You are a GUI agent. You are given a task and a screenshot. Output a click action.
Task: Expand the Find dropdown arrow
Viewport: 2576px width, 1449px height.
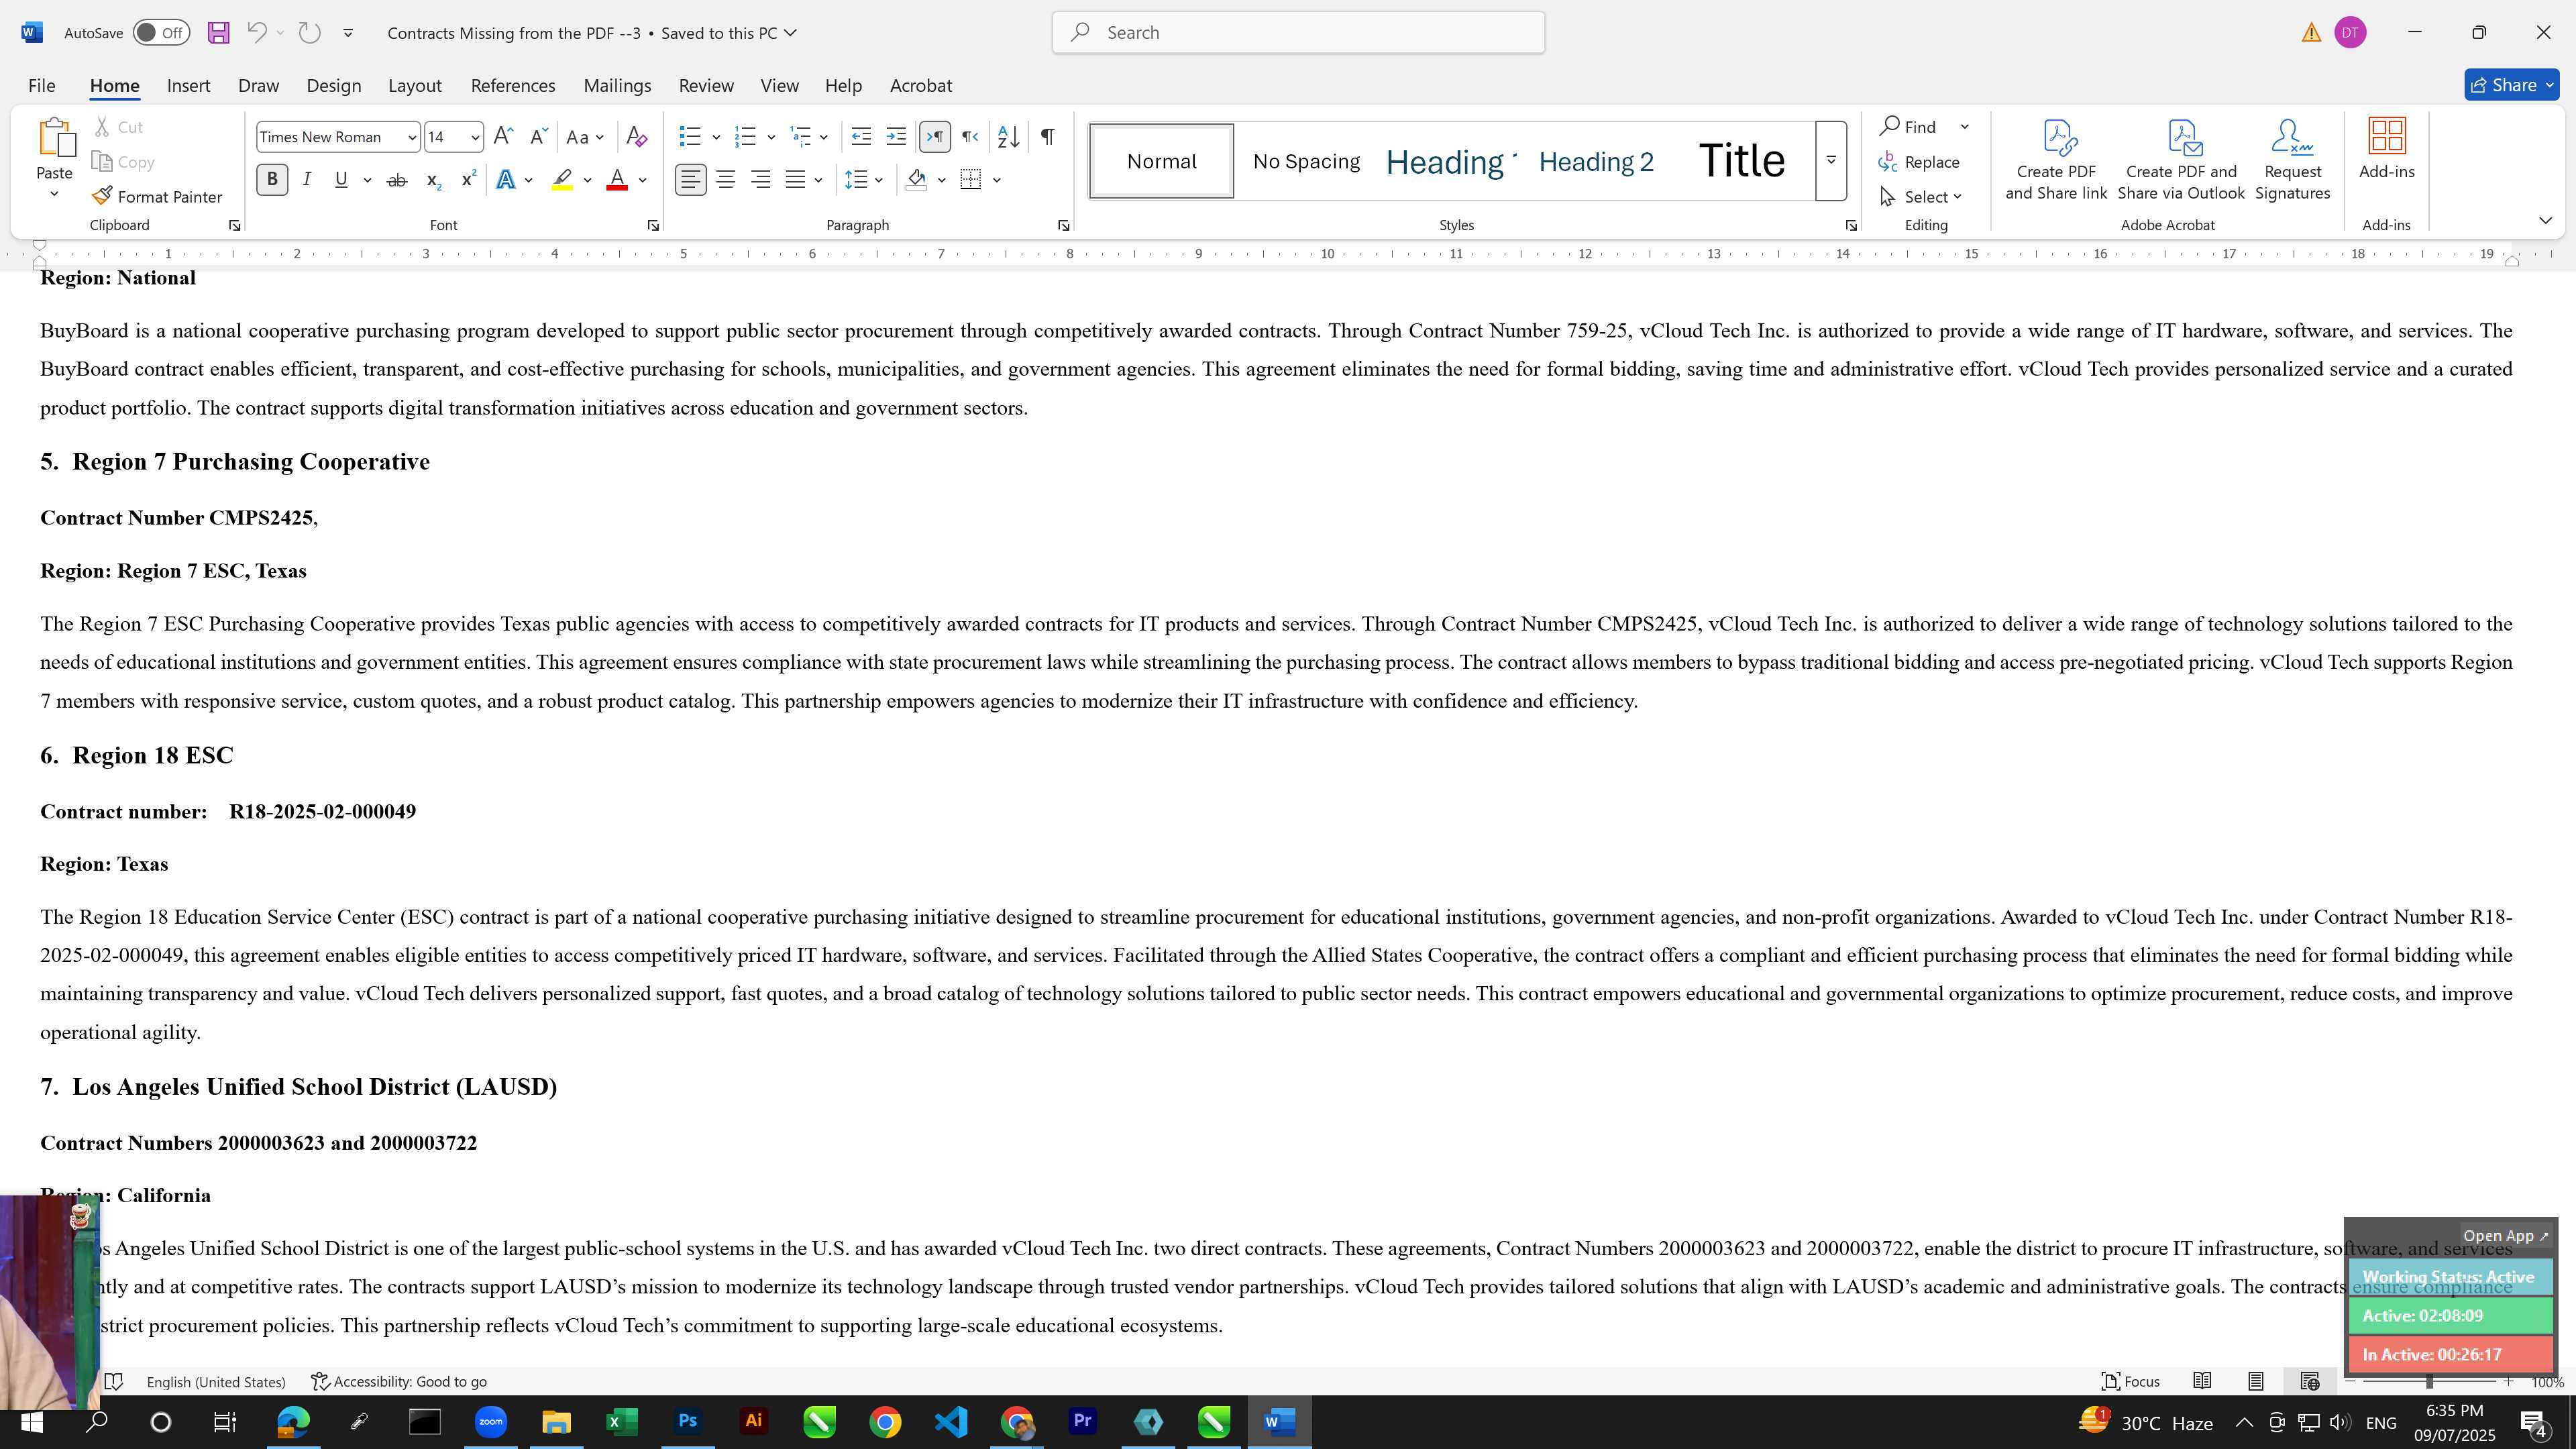1965,127
